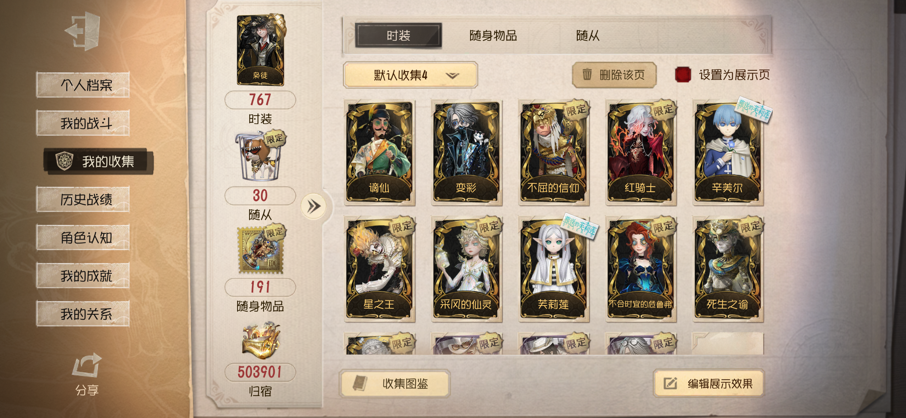
Task: Expand the 默认收集4 dropdown
Action: 410,75
